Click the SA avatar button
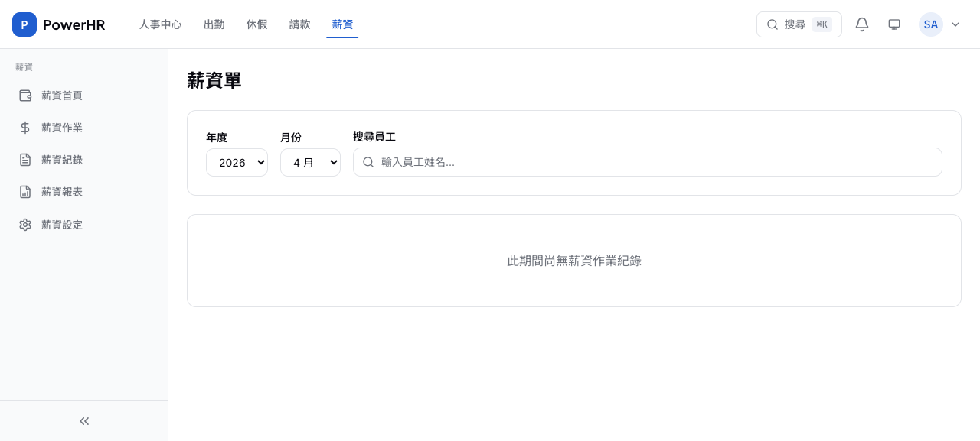 click(x=931, y=24)
